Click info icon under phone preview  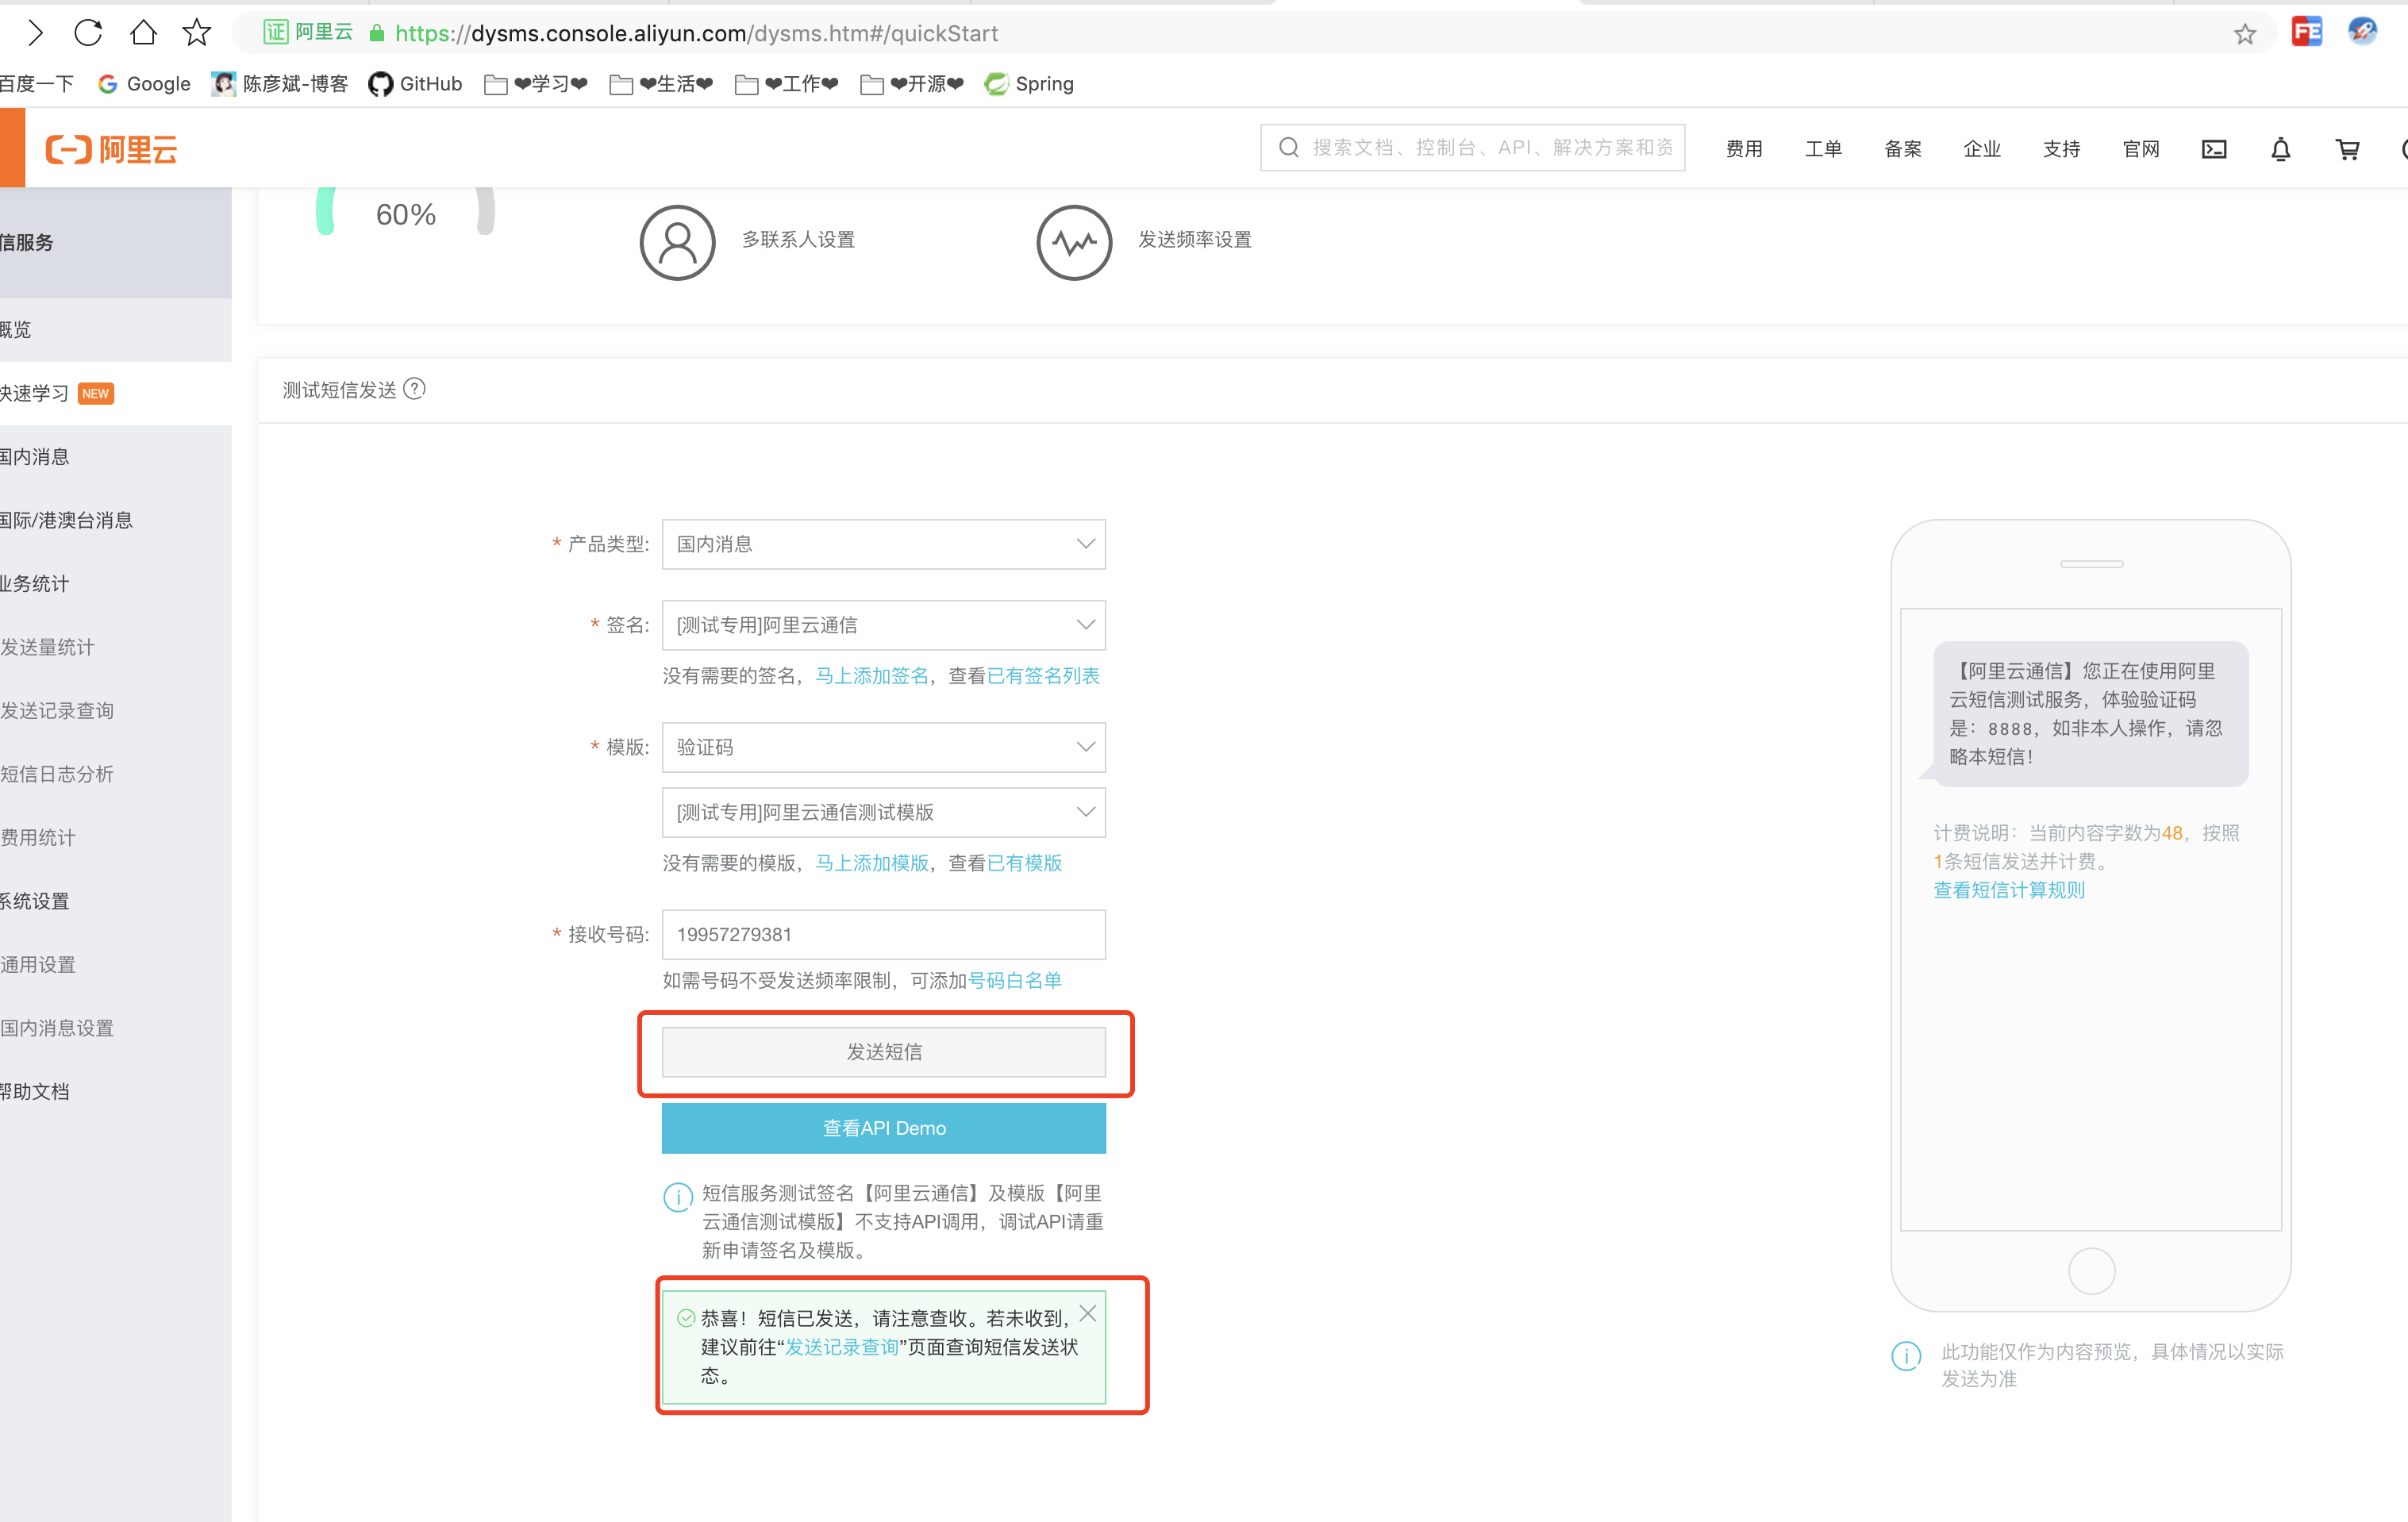[1906, 1356]
